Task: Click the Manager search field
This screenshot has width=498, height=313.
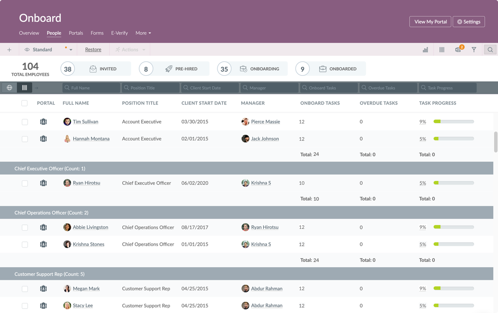Action: click(x=270, y=88)
